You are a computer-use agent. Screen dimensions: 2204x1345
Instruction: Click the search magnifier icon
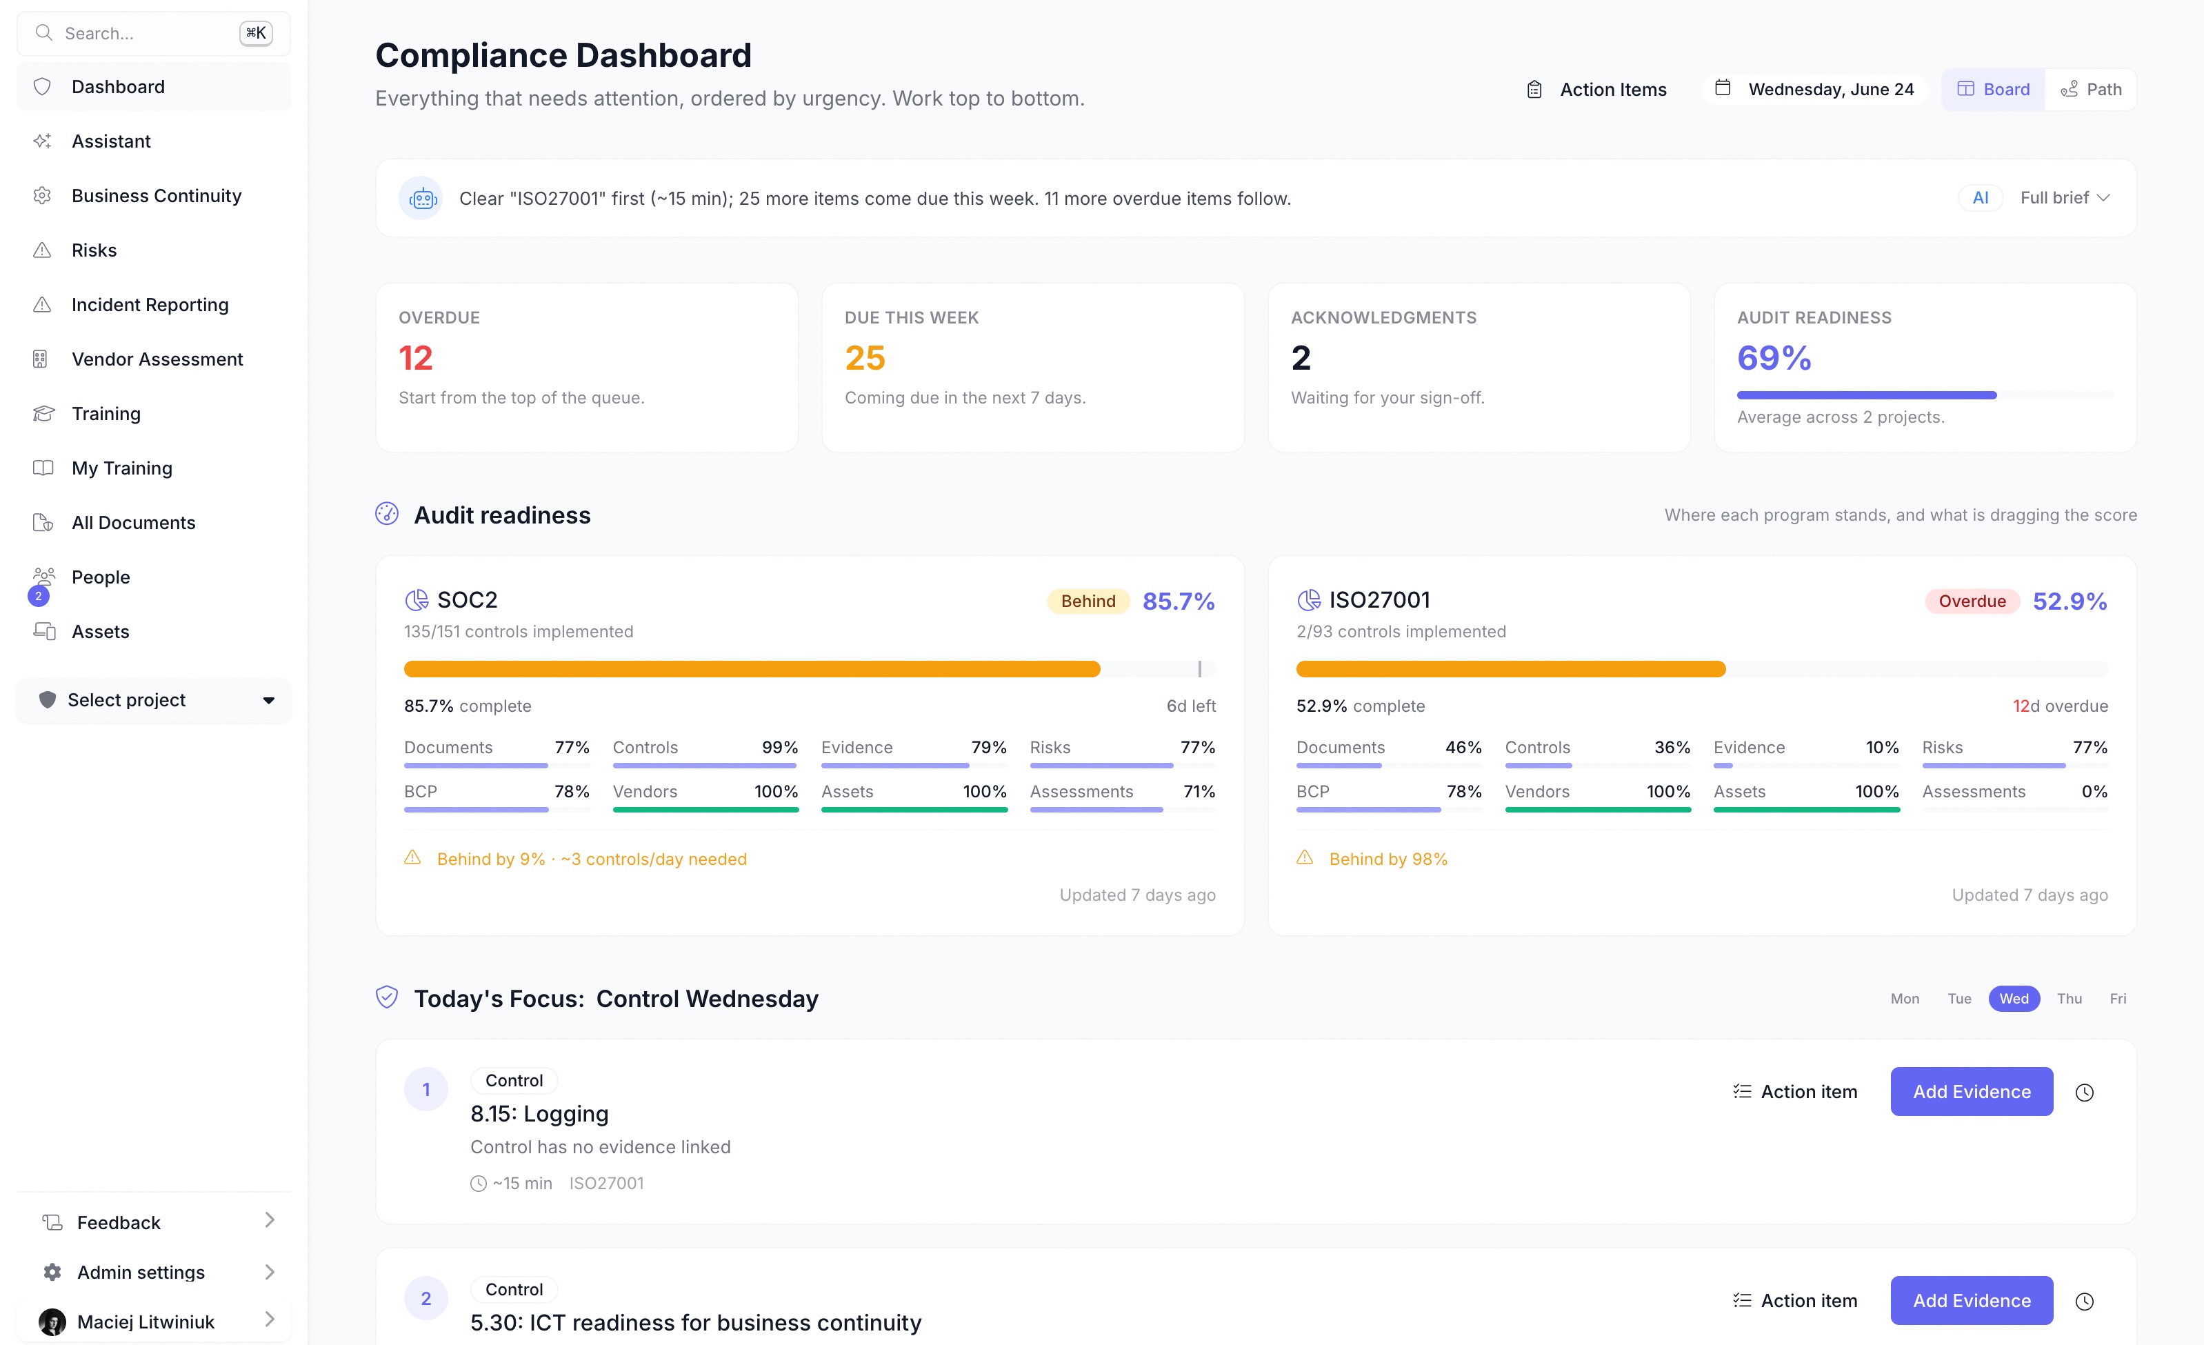click(x=43, y=33)
